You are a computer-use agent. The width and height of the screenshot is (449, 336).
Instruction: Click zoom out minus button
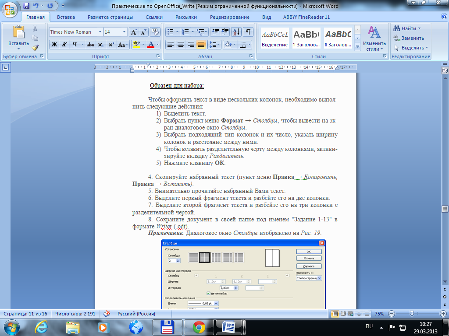(392, 314)
